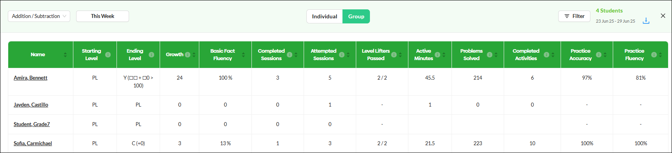Close the report panel with X
This screenshot has height=153, width=672.
point(663,16)
